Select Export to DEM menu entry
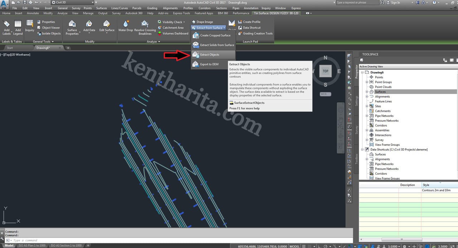Viewport: 458px width, 248px height. 209,64
